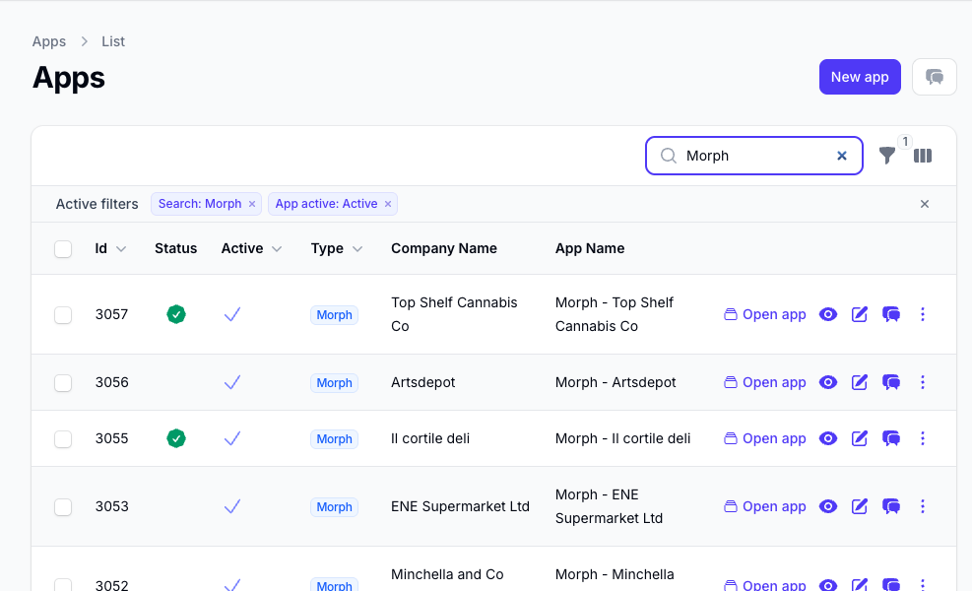Click the Morph type badge in row 3053

[334, 507]
